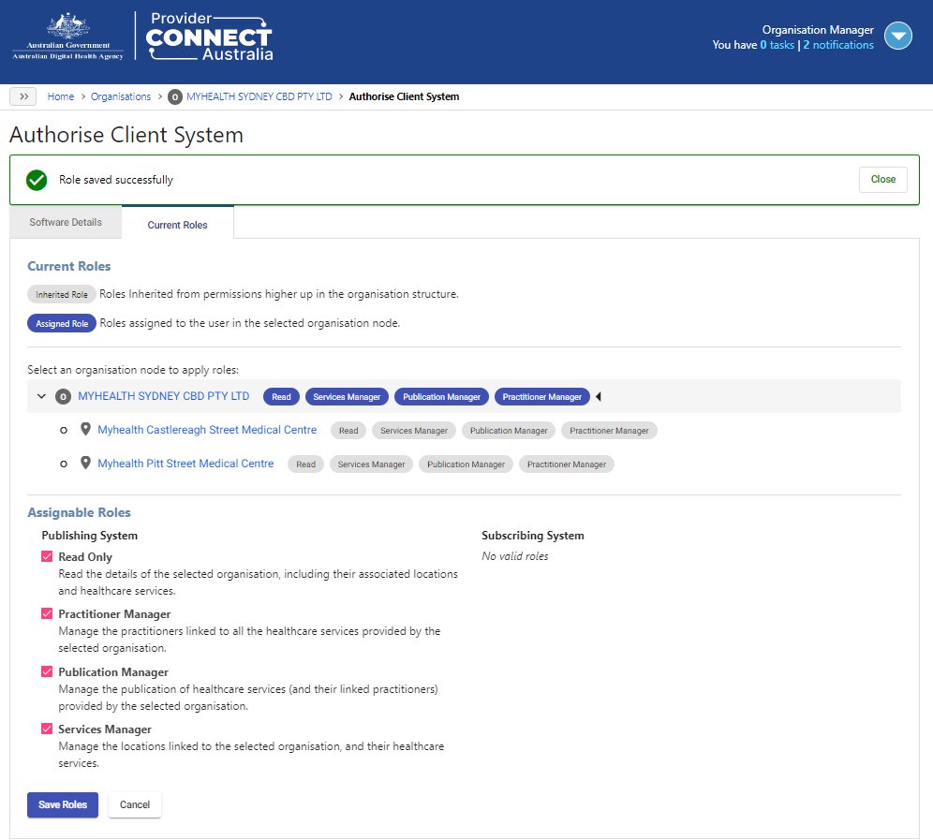Viewport: 933px width, 840px height.
Task: Click the organisation circle icon in breadcrumb
Action: pos(174,97)
